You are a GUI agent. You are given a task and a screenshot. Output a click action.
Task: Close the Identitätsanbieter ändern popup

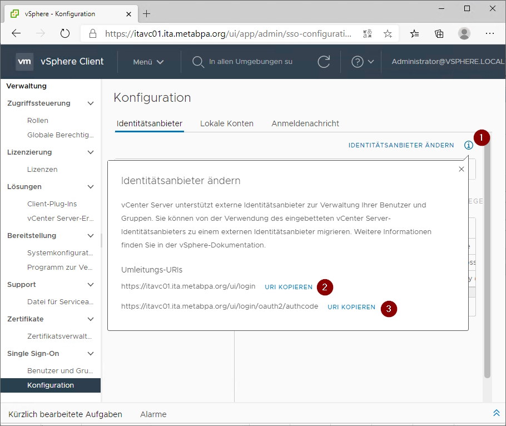[462, 169]
